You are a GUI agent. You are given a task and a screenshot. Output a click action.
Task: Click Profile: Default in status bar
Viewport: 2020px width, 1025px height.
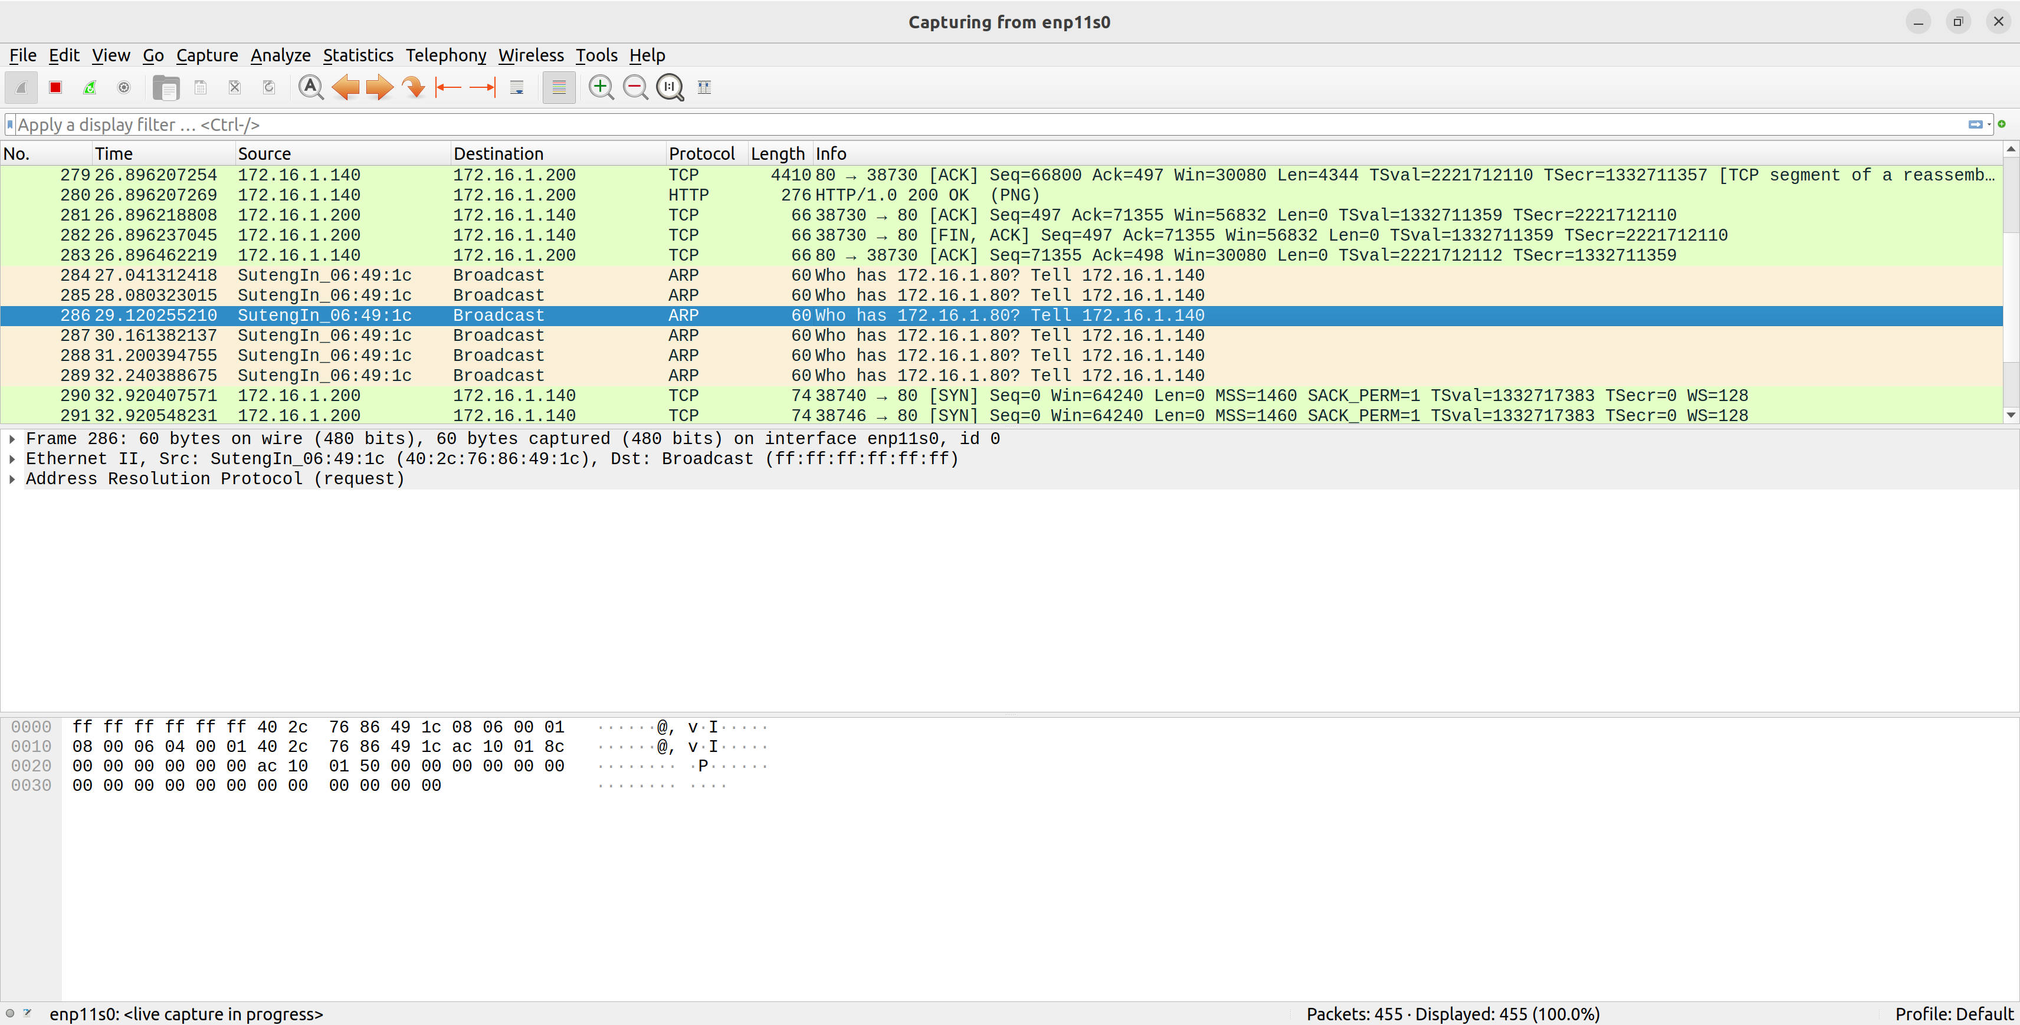point(1953,1013)
